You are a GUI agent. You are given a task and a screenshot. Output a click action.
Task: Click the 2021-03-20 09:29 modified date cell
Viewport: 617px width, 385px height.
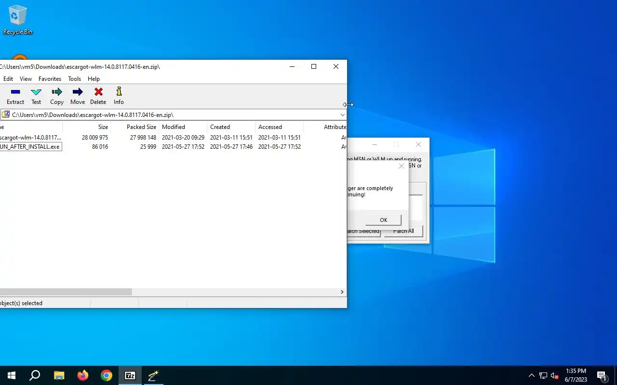point(183,138)
